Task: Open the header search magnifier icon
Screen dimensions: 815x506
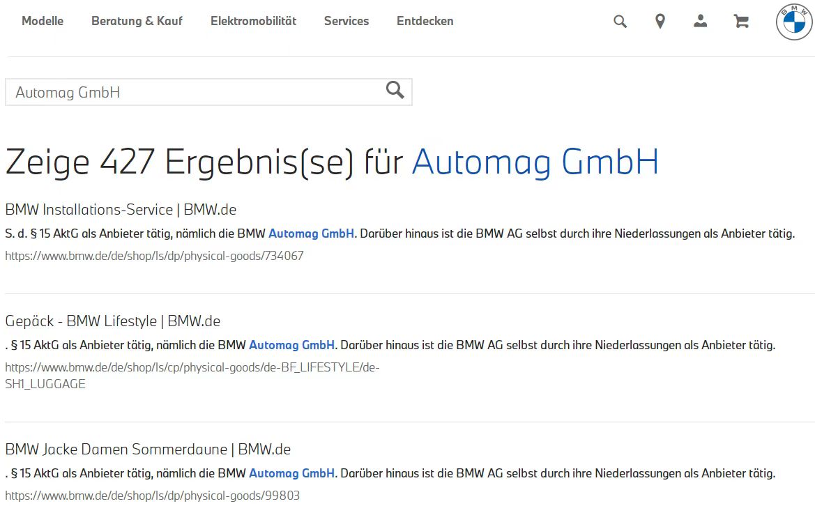Action: (x=620, y=22)
